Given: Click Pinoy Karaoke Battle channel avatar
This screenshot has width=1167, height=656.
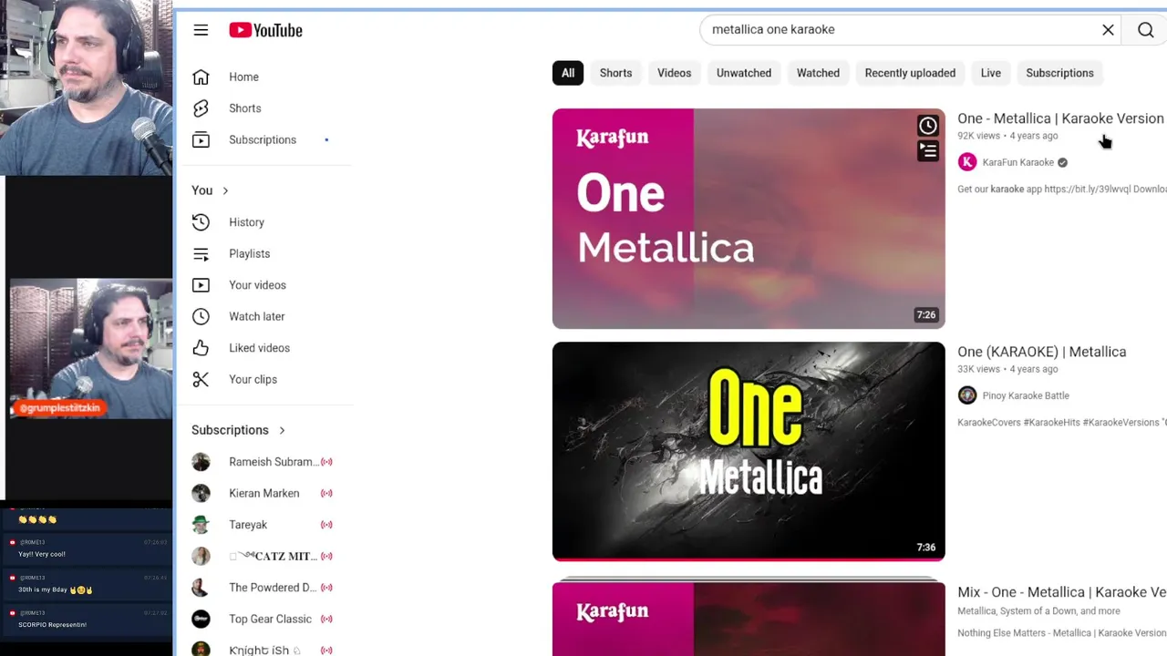Looking at the screenshot, I should [x=967, y=395].
